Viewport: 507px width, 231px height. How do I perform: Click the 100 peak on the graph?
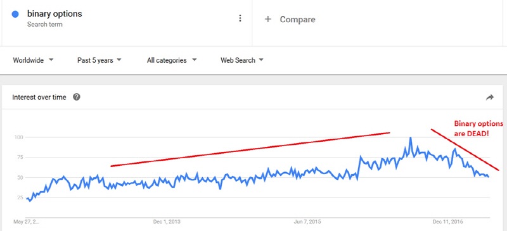(x=410, y=138)
